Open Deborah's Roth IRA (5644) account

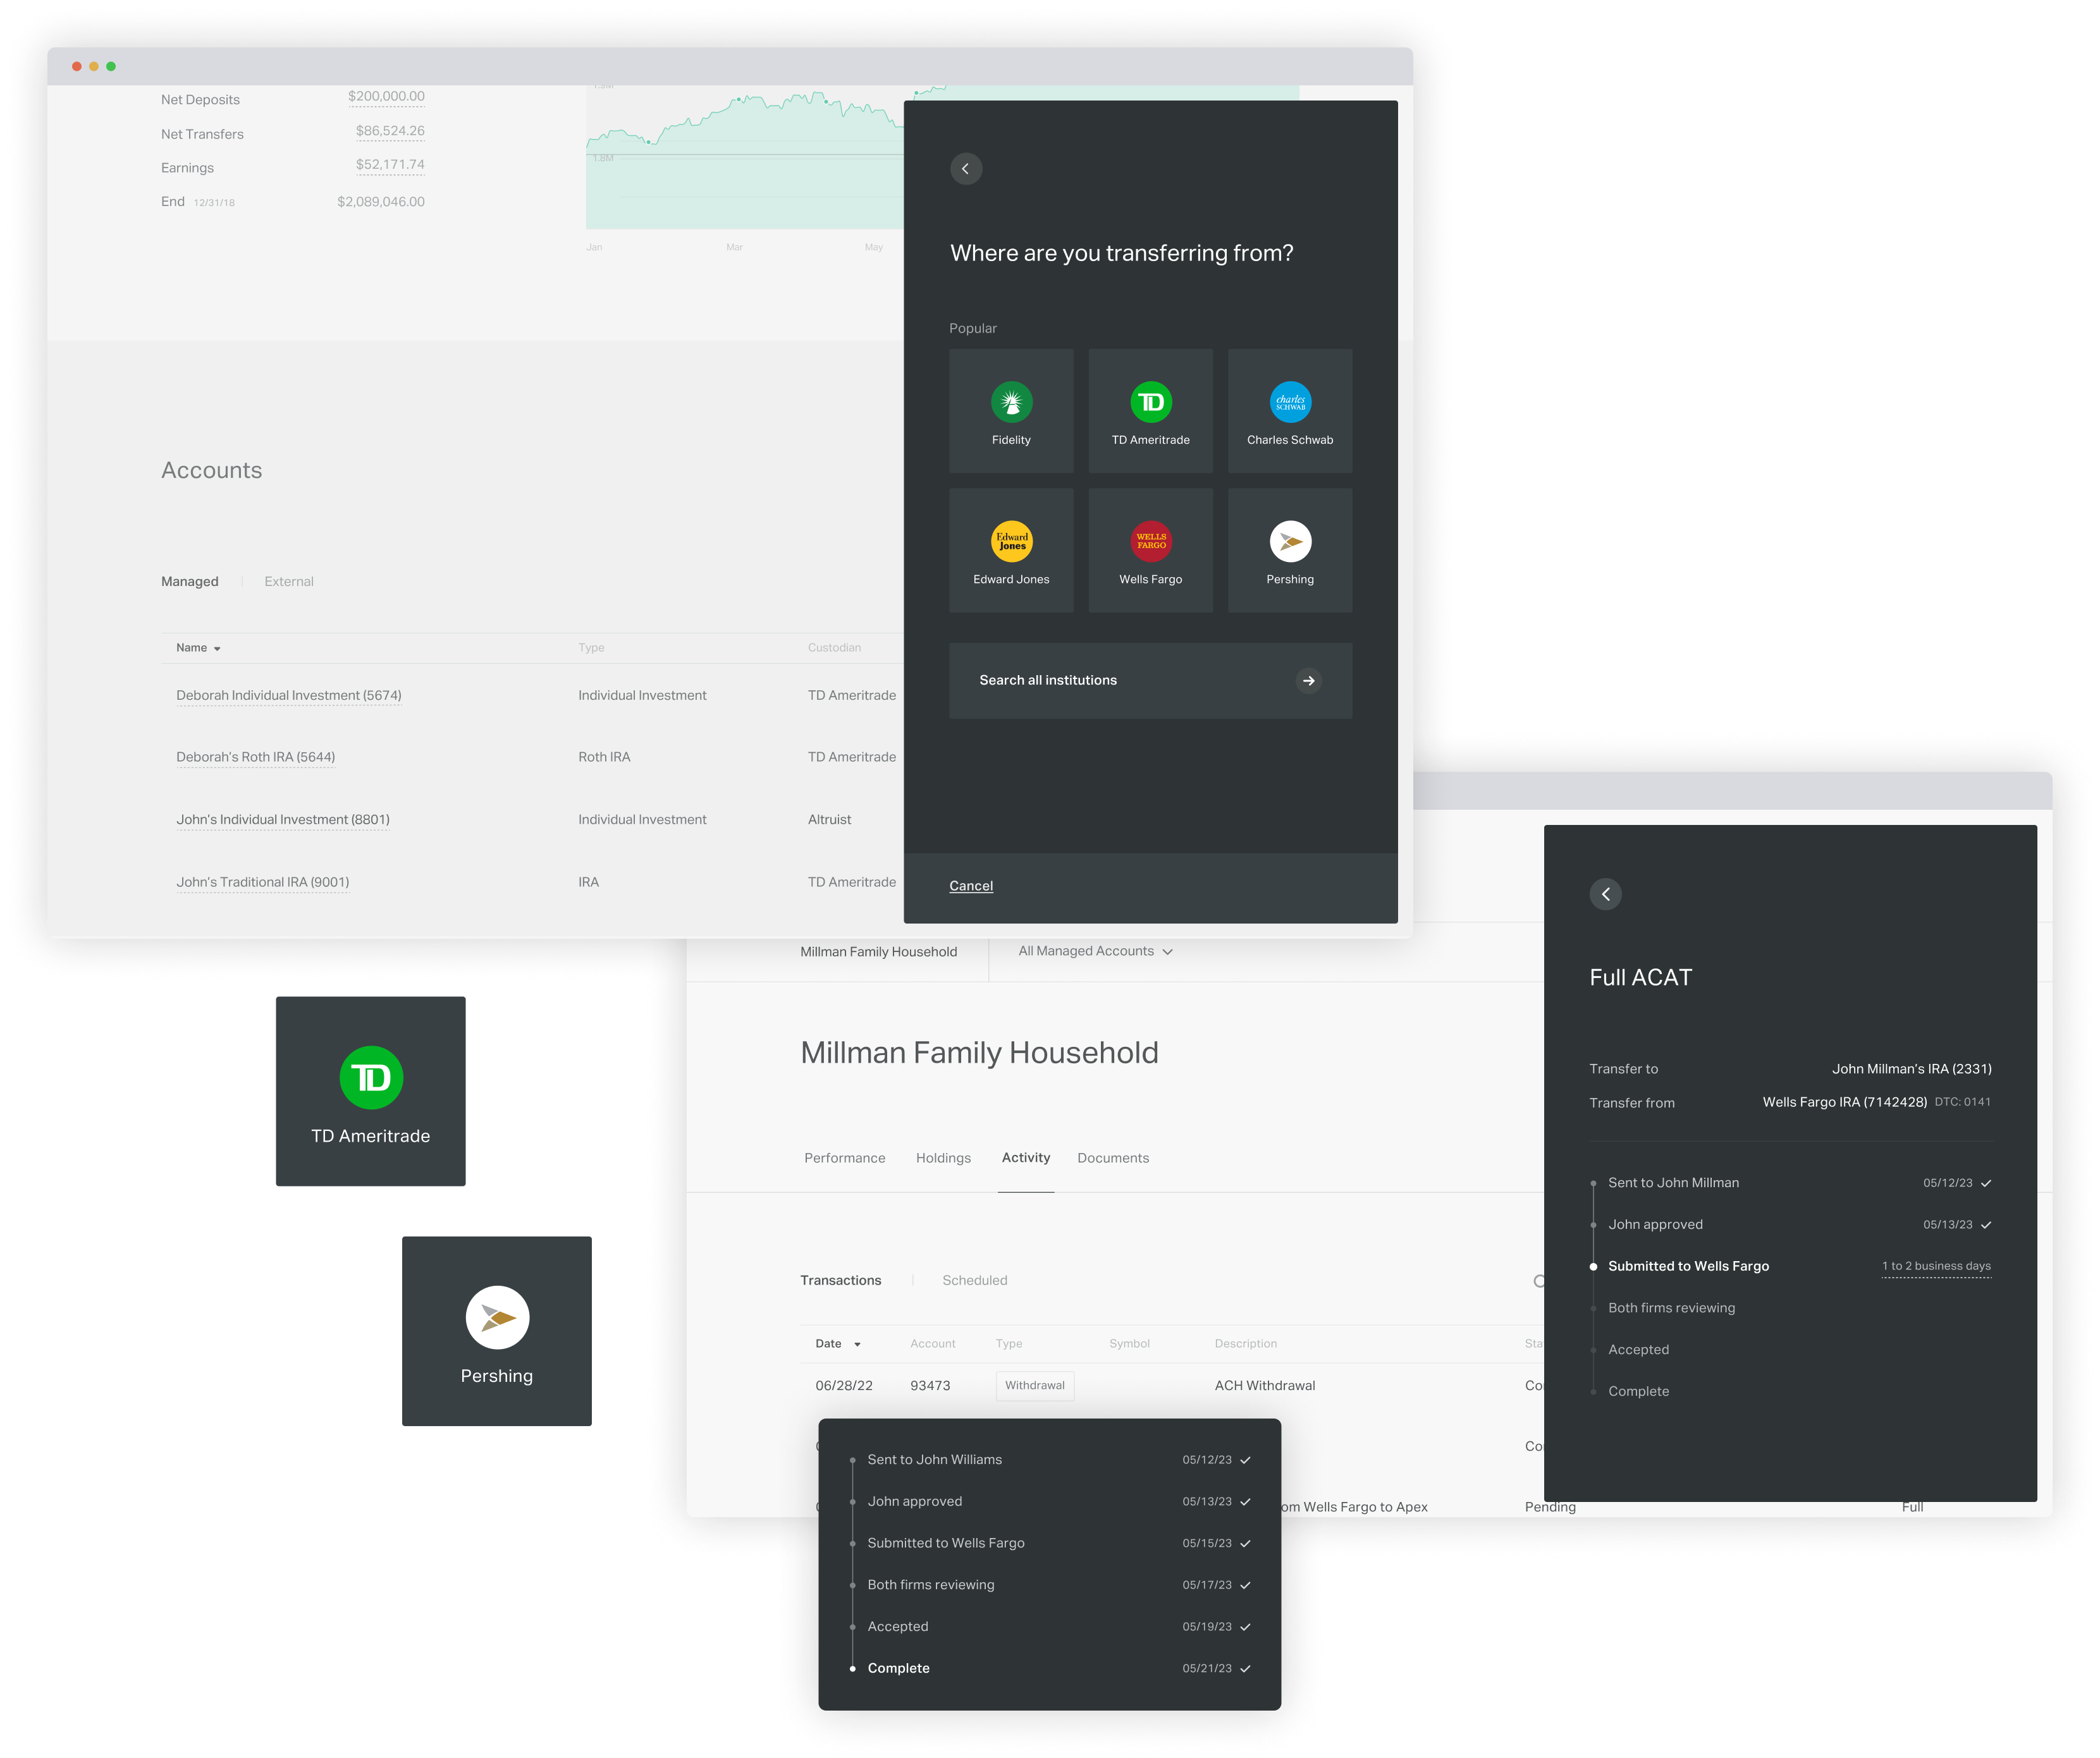tap(255, 757)
